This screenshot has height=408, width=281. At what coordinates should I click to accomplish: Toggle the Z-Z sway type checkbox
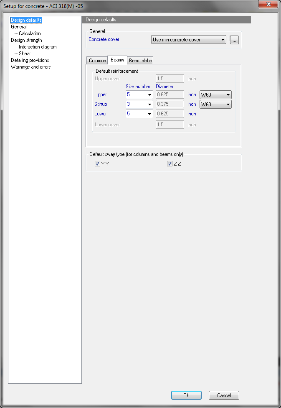point(169,164)
